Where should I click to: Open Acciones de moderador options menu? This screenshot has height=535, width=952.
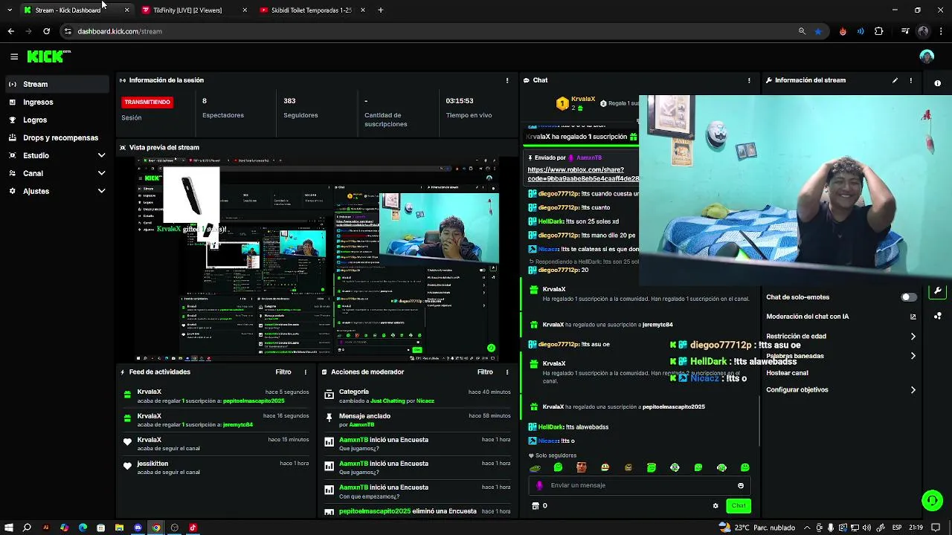(x=507, y=372)
